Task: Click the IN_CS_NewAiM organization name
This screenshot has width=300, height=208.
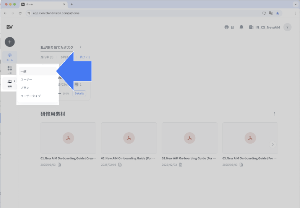Action: [x=268, y=27]
